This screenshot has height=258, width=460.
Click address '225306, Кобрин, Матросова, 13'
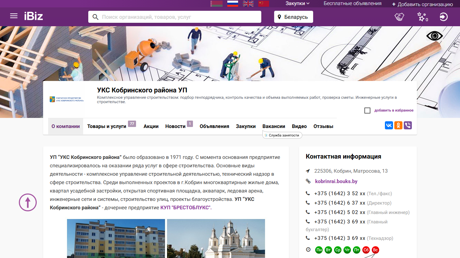point(351,171)
